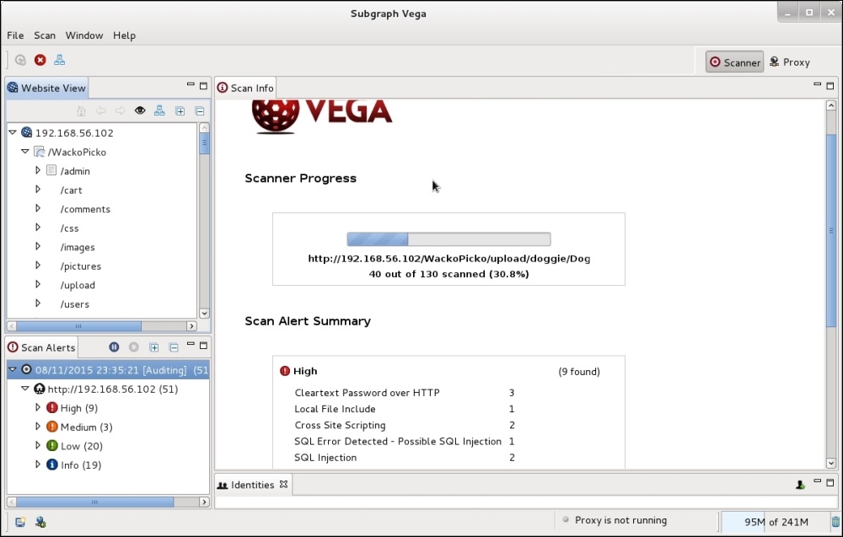
Task: Collapse the /WackoPicko folder node
Action: 25,152
